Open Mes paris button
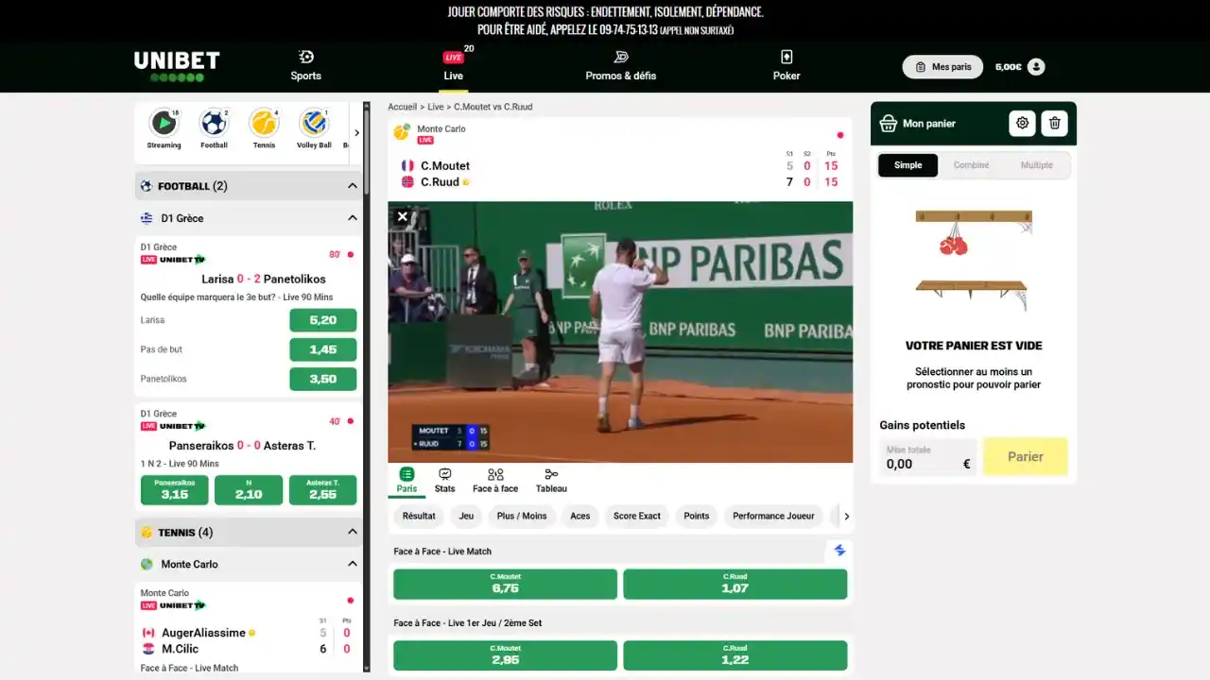 (942, 66)
